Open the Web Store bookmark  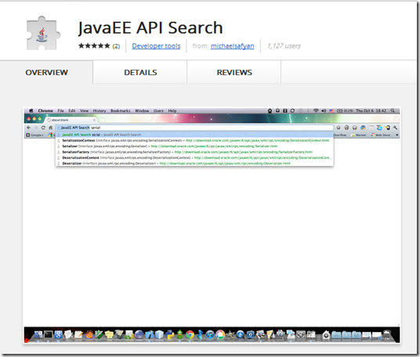380,135
